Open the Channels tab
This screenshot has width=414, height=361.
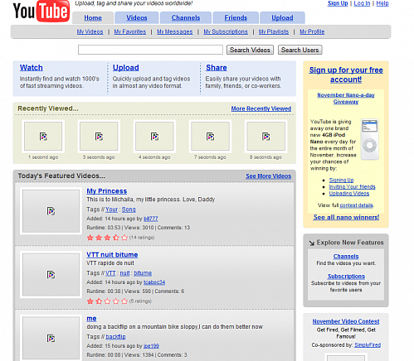(x=186, y=18)
